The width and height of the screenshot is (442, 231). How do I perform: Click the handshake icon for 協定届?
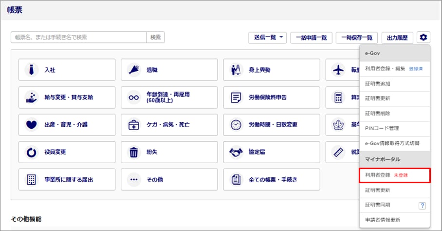coord(236,152)
